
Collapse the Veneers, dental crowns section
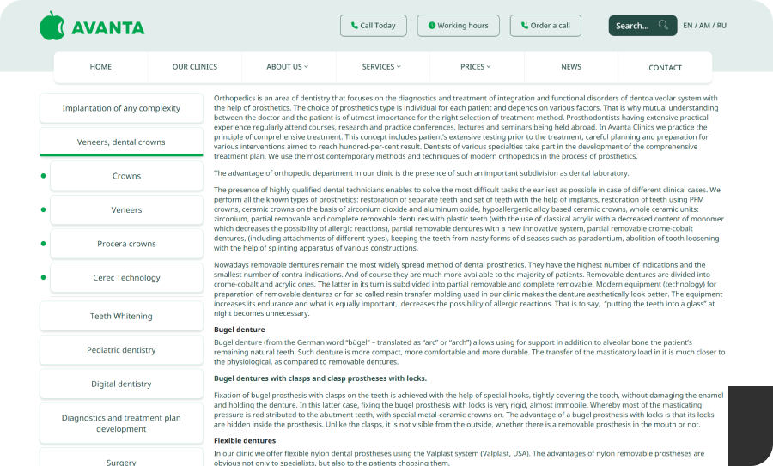pyautogui.click(x=121, y=142)
